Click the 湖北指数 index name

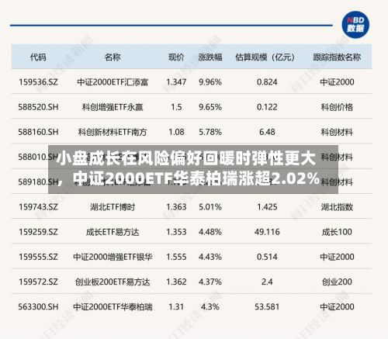coord(337,207)
